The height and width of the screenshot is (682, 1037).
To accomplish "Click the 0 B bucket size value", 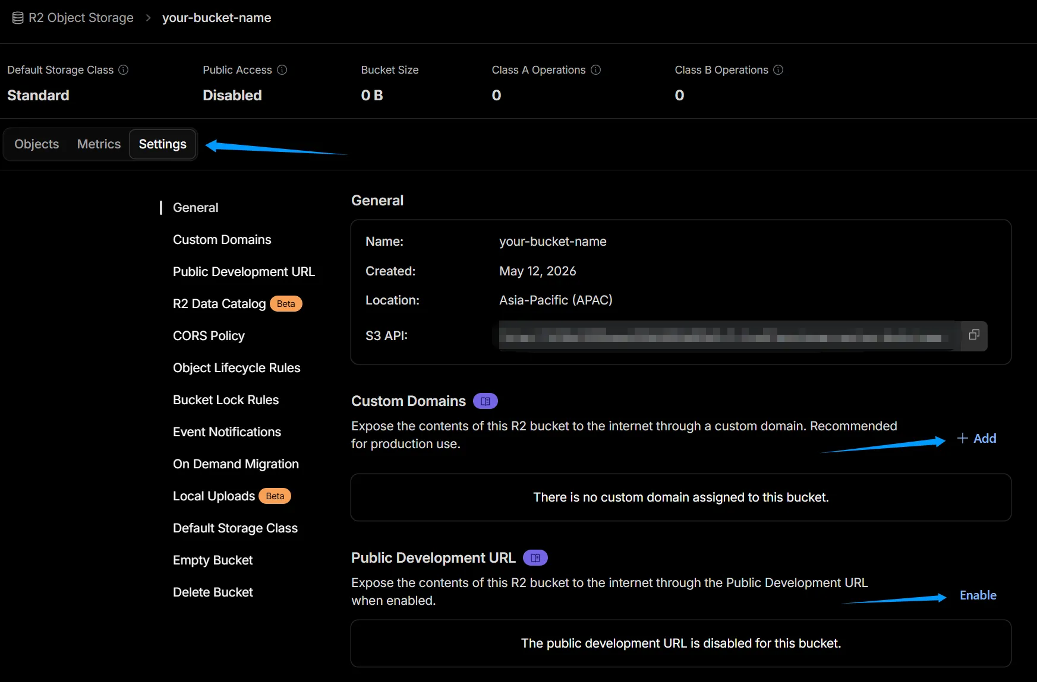I will click(372, 96).
